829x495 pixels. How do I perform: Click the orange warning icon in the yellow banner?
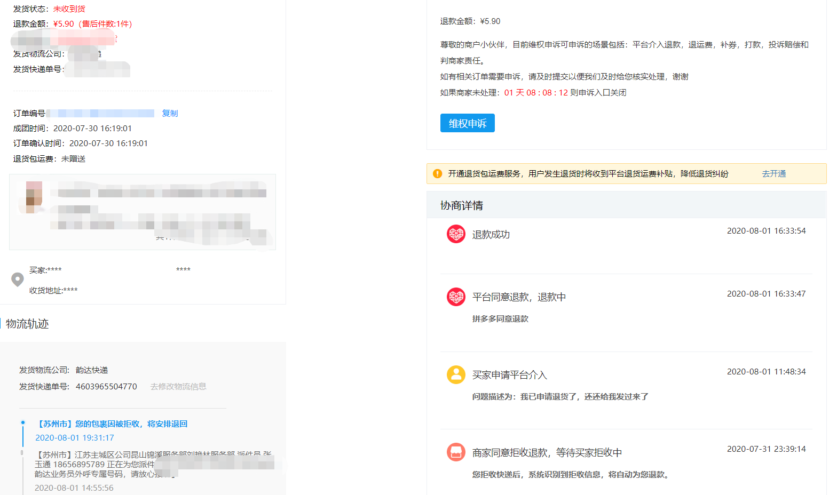click(x=437, y=173)
